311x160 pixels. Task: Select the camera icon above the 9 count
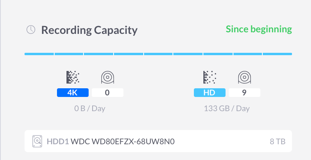click(244, 77)
